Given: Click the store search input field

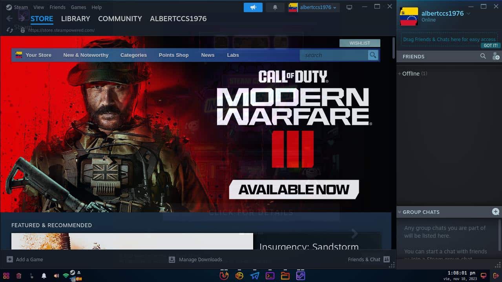Looking at the screenshot, I should pyautogui.click(x=334, y=55).
